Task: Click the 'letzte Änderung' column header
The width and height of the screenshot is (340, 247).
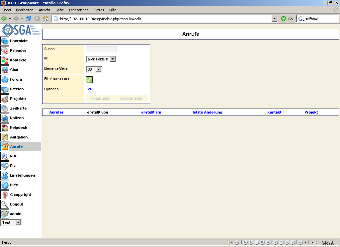Action: point(207,112)
